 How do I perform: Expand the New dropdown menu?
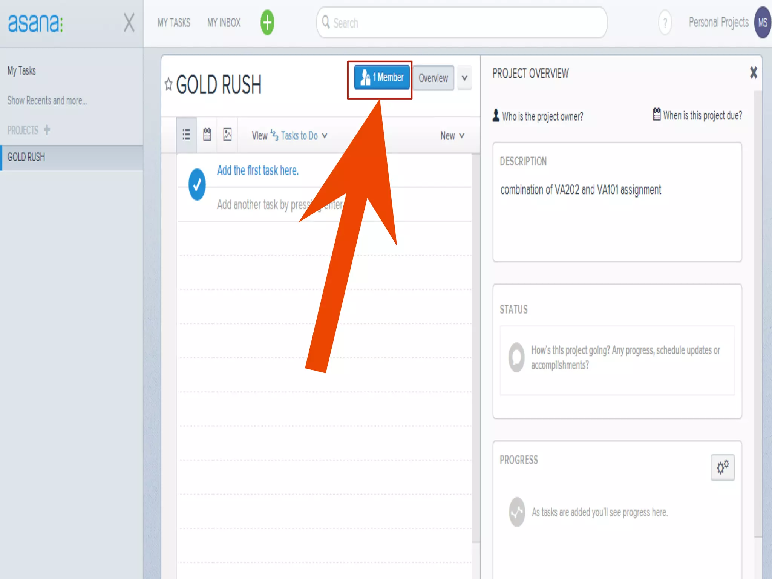[452, 135]
